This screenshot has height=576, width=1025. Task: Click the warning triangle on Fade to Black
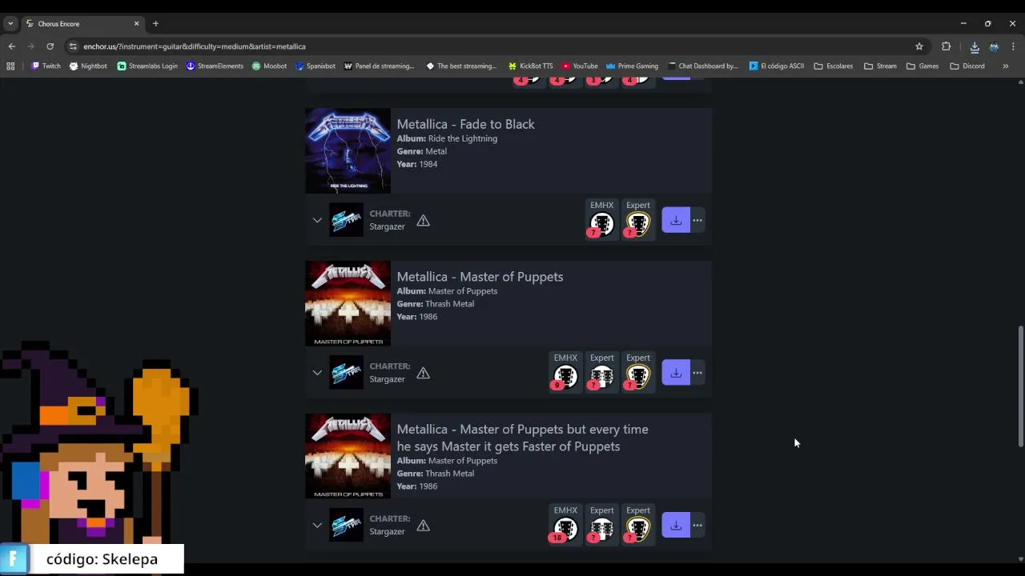coord(423,220)
